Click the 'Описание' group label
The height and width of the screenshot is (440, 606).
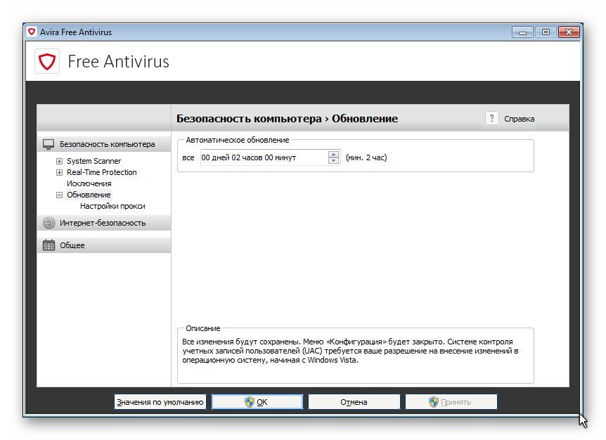pos(203,328)
